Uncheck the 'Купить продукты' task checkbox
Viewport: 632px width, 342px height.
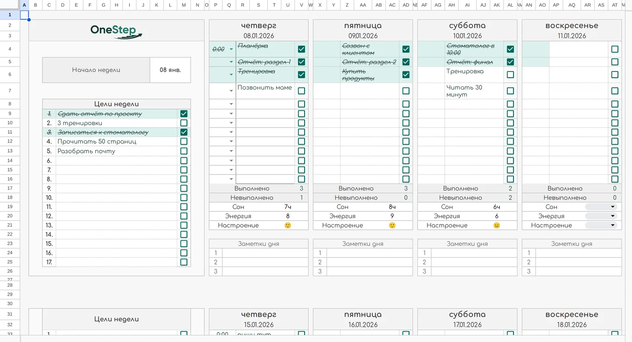click(406, 75)
